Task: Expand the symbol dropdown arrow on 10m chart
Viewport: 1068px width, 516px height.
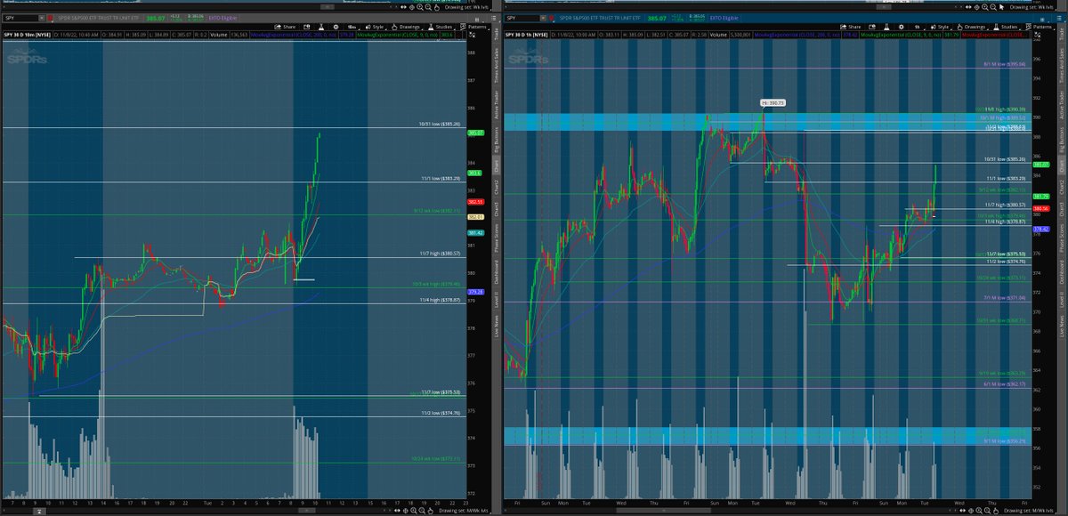Action: (x=42, y=18)
